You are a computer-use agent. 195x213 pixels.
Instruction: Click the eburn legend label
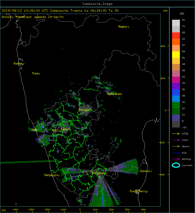click(186, 146)
